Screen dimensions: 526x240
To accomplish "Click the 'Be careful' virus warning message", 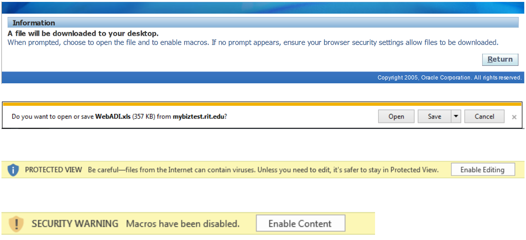I will [263, 170].
